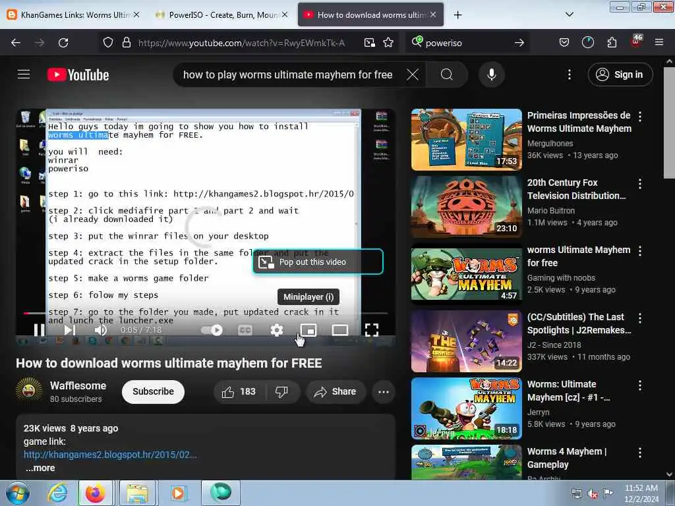Viewport: 675px width, 506px height.
Task: Mute the video player volume
Action: click(100, 330)
